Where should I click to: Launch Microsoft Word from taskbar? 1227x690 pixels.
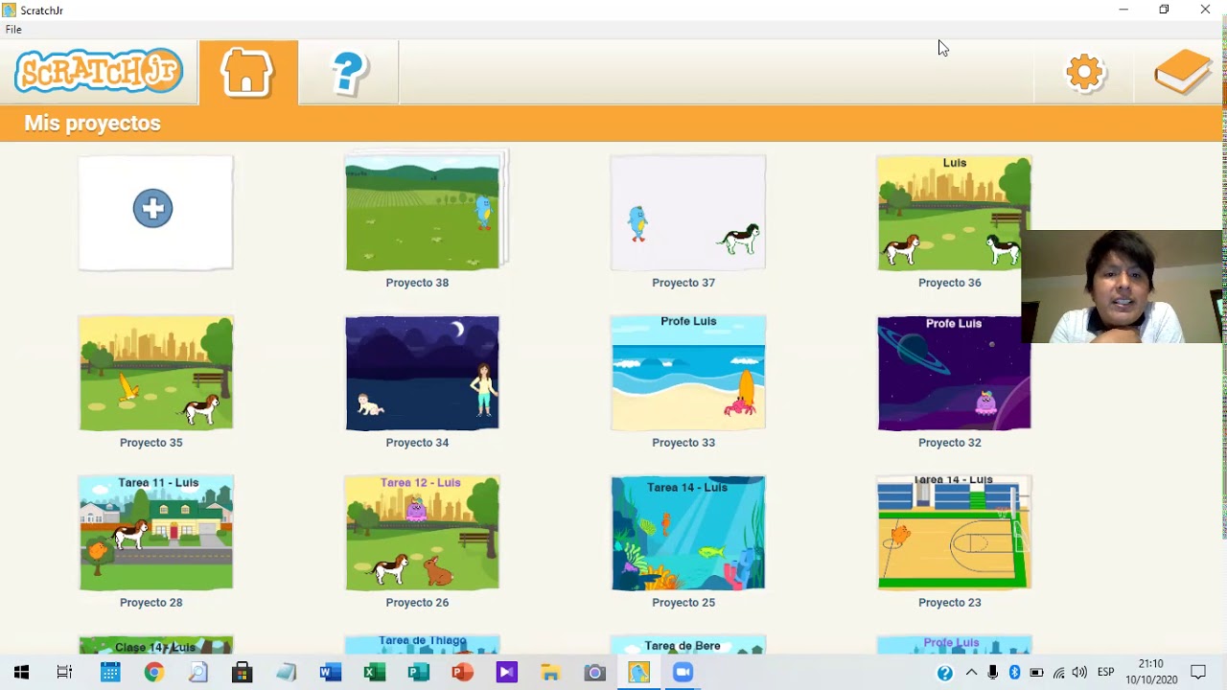[x=330, y=673]
